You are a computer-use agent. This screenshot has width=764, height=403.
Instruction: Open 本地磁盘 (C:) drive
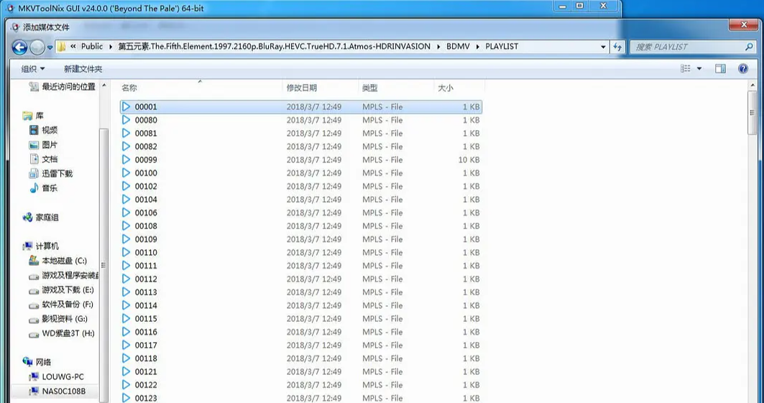[x=58, y=261]
